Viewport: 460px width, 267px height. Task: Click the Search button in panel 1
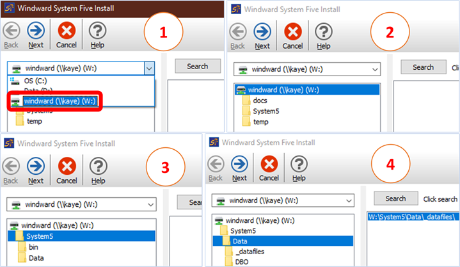point(198,66)
